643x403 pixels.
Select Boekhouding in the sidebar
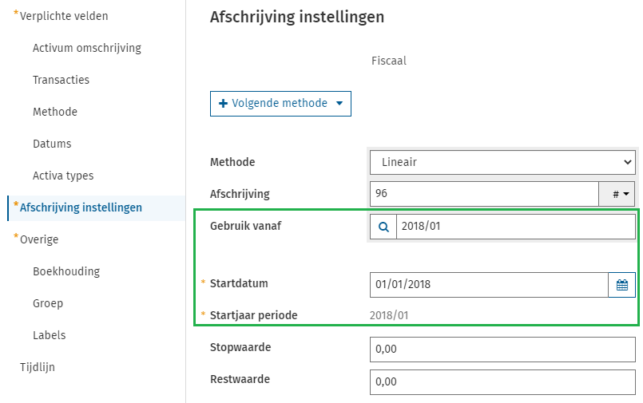tap(66, 271)
